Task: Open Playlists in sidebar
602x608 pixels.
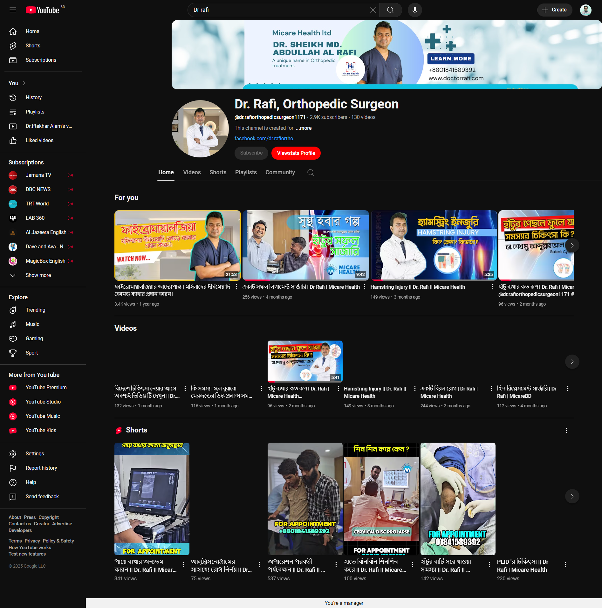Action: 43,112
